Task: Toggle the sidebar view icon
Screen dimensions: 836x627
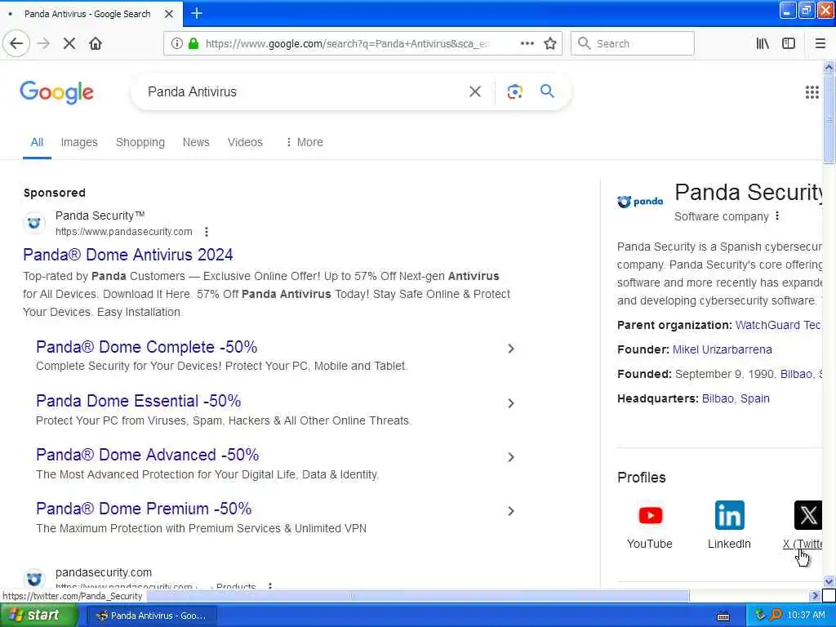Action: click(789, 44)
